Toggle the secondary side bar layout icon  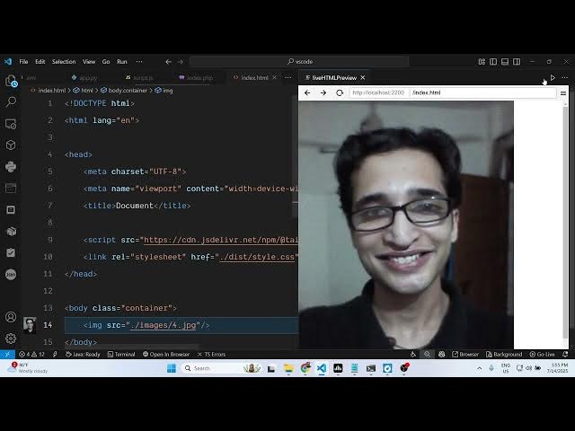click(517, 62)
